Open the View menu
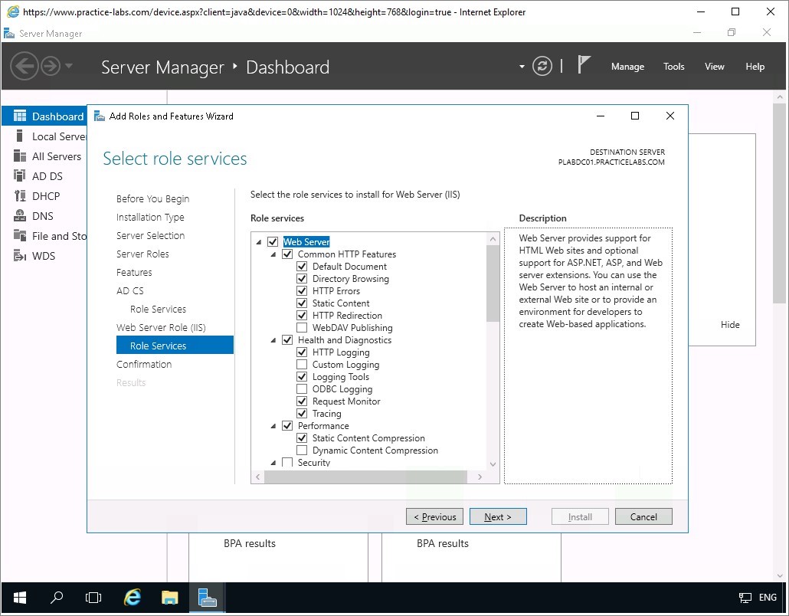The image size is (789, 616). point(715,67)
